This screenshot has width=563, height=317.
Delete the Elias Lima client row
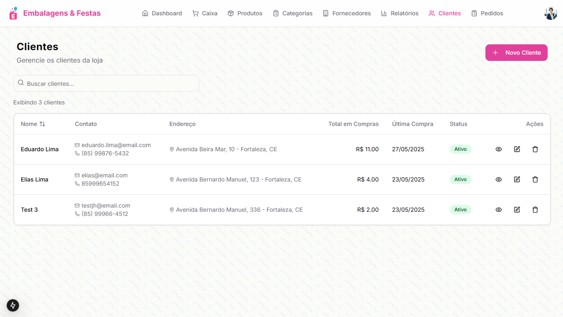535,179
